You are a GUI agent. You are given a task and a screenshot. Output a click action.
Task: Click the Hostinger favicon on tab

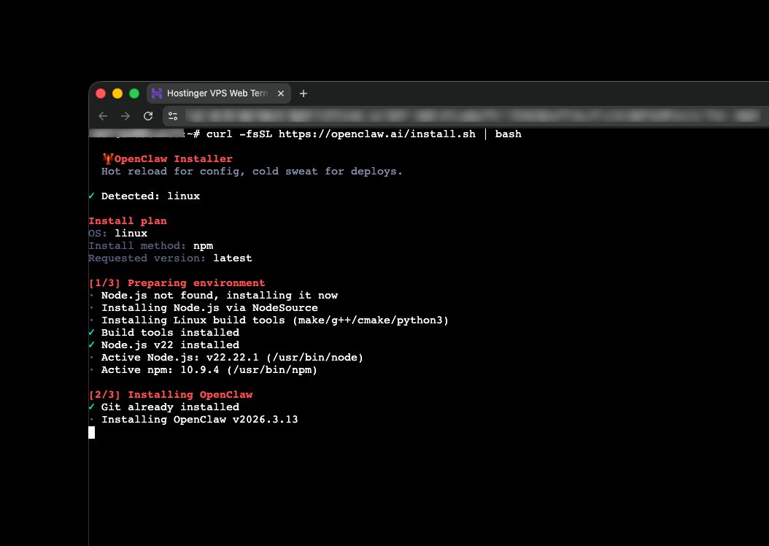click(157, 93)
